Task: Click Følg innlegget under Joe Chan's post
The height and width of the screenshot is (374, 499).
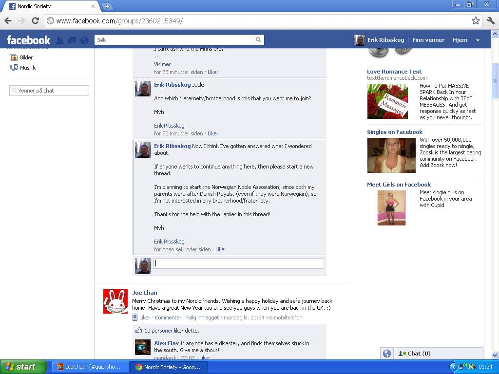Action: click(202, 318)
